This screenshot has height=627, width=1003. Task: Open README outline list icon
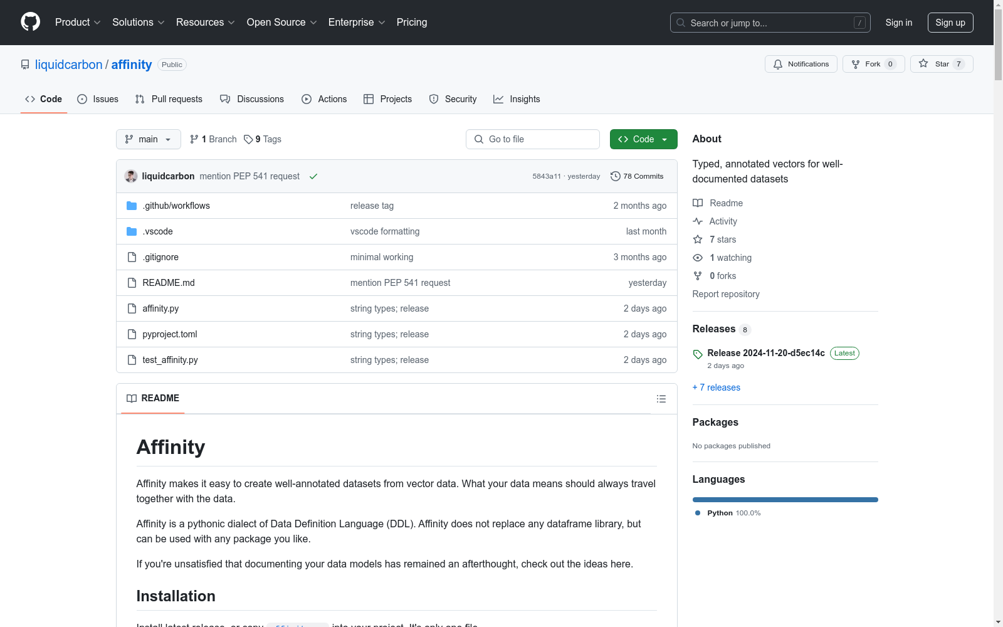pos(661,399)
